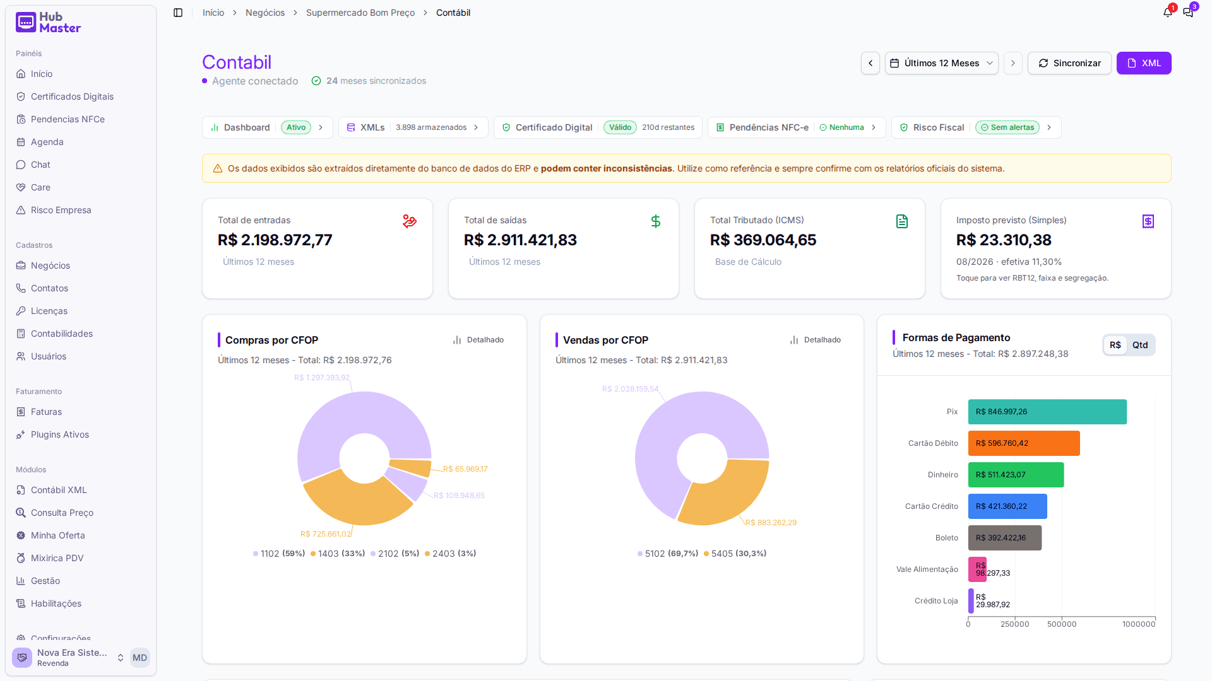The image size is (1212, 681).
Task: Click the Hub Master logo
Action: 49,23
